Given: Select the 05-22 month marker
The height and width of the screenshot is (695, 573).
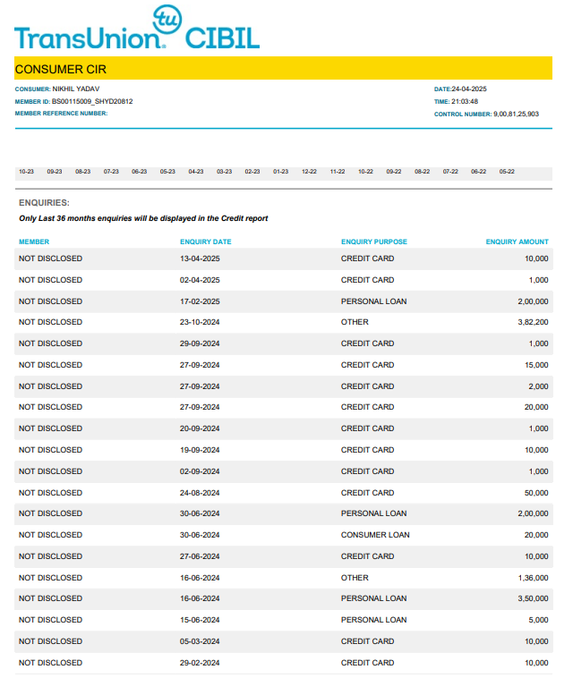Looking at the screenshot, I should pyautogui.click(x=507, y=172).
